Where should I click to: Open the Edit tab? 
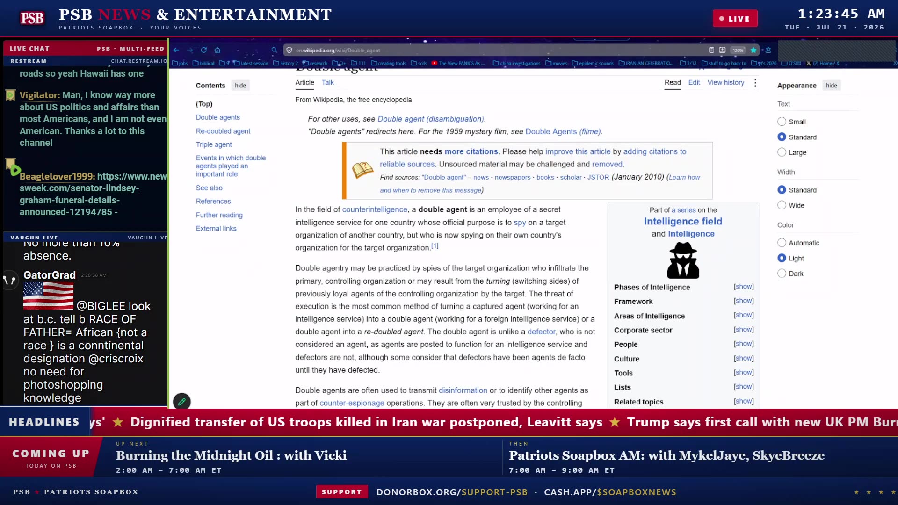(694, 82)
